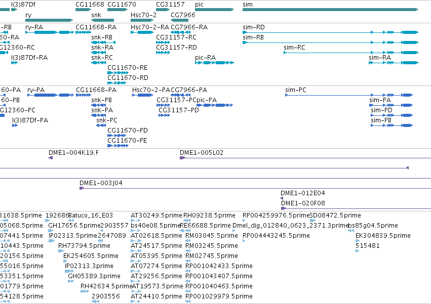Screen dimensions: 431x304
Task: Click EST RH73794.5prime
Action: point(61,251)
